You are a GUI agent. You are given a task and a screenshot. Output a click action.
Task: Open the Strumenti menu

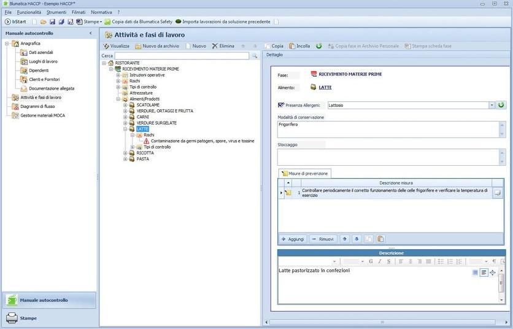(x=56, y=12)
